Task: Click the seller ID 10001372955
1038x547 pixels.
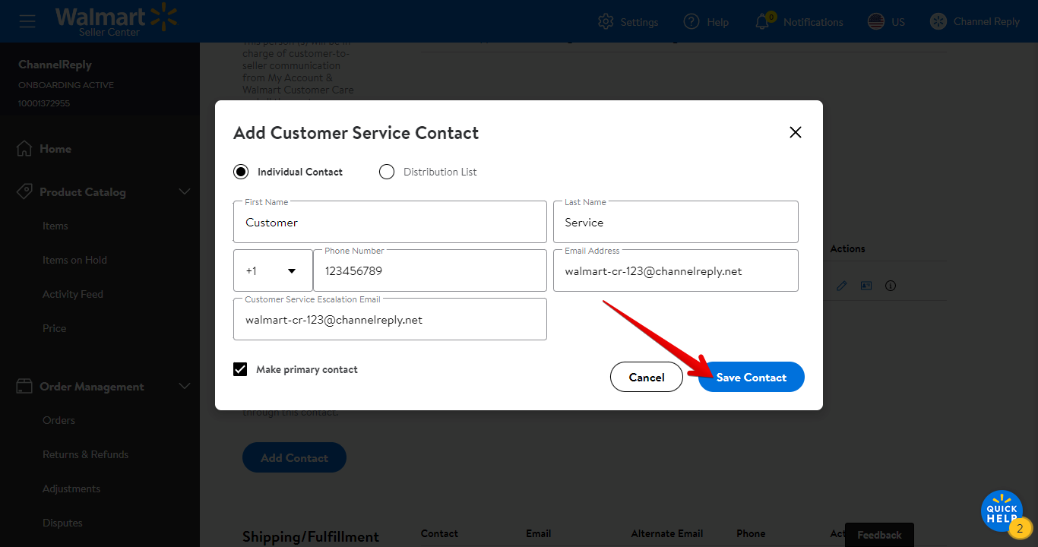Action: (44, 103)
